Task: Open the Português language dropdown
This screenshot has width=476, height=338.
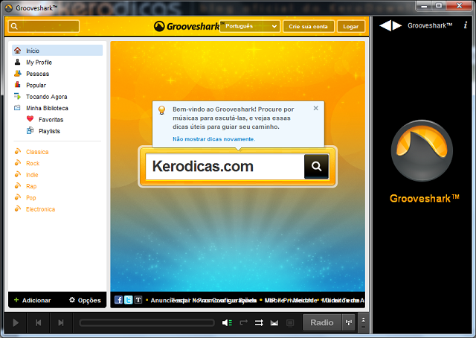Action: pyautogui.click(x=250, y=26)
